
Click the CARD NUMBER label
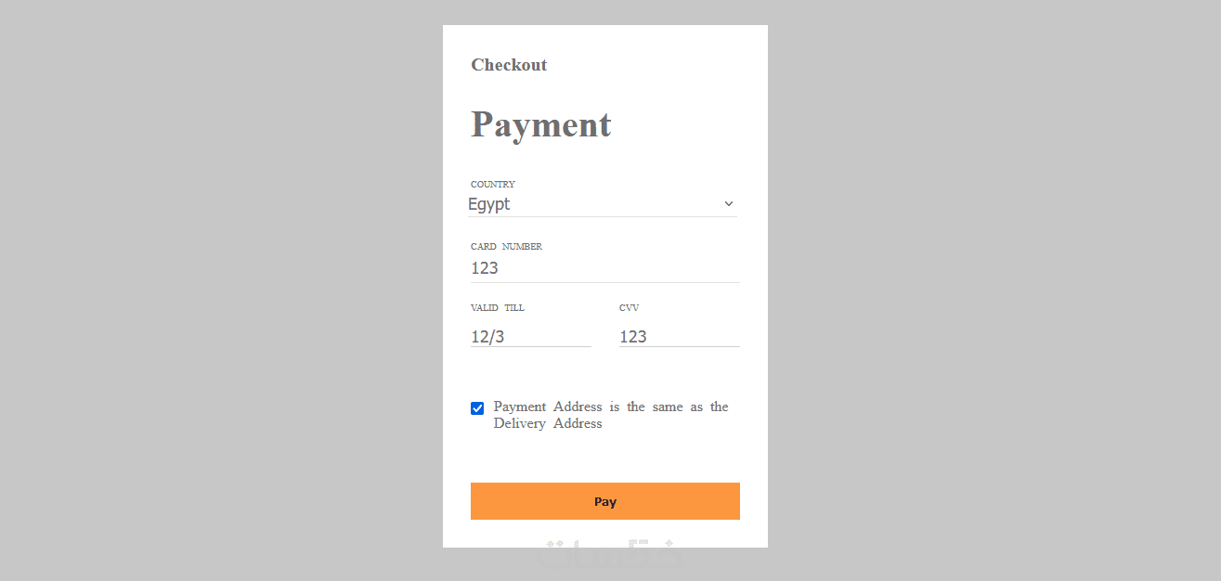(x=506, y=247)
